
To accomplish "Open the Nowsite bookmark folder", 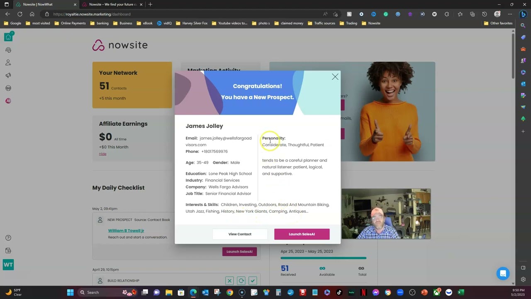I will click(x=371, y=23).
